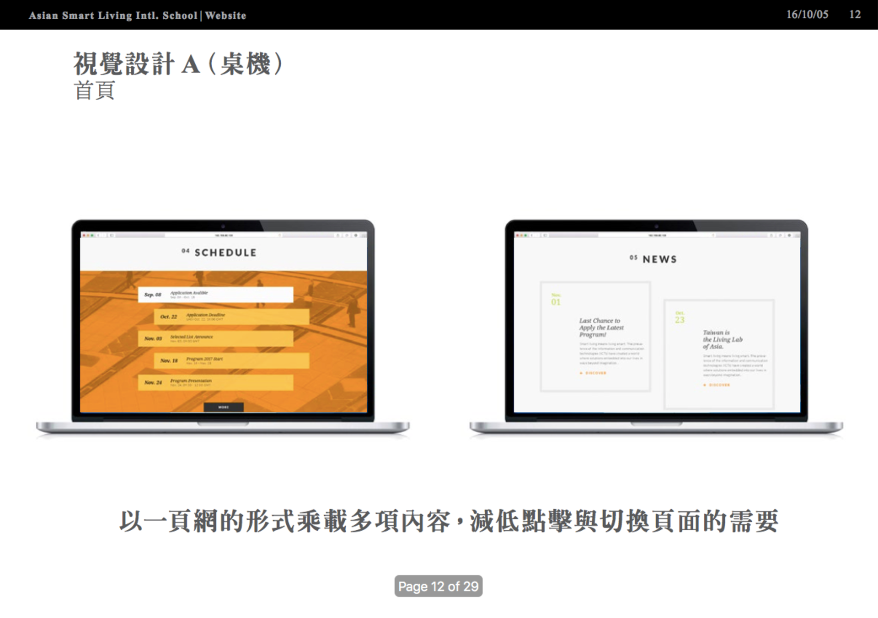This screenshot has height=618, width=878.
Task: Click the sidebar icon in left mockup browser
Action: point(111,235)
